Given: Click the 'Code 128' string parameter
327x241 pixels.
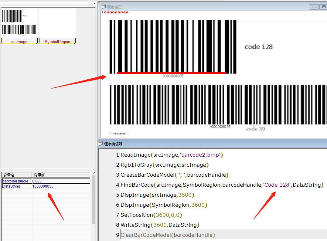Looking at the screenshot, I should 277,185.
